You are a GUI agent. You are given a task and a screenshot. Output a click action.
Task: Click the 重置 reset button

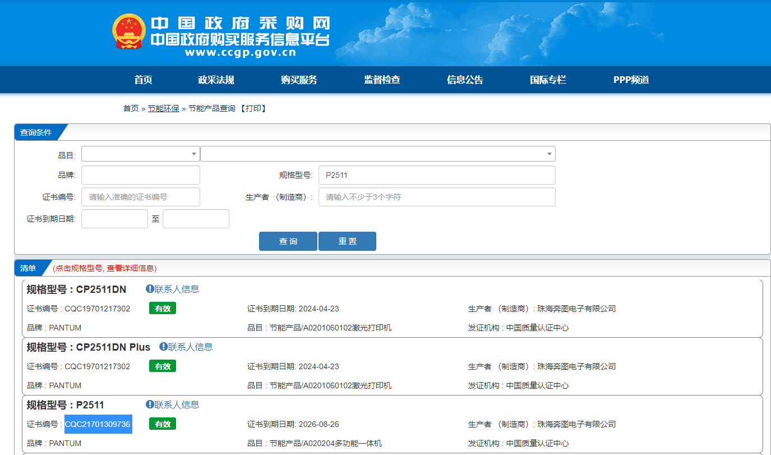tap(347, 241)
